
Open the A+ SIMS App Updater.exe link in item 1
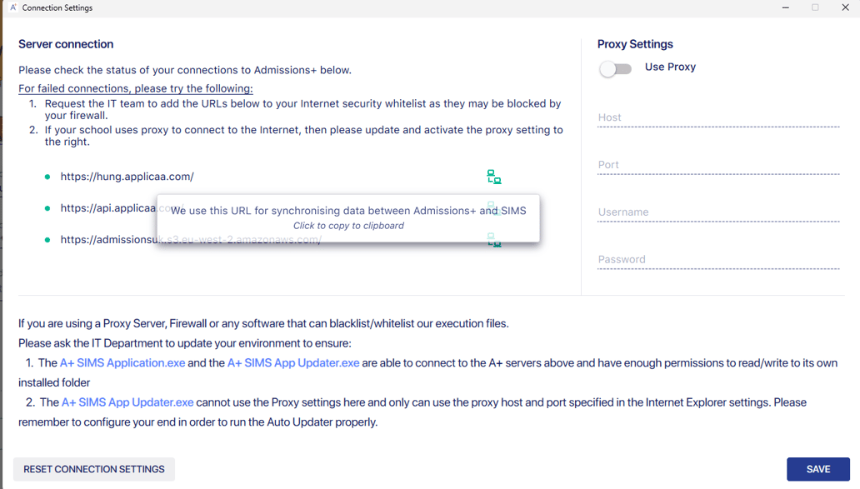pyautogui.click(x=293, y=363)
